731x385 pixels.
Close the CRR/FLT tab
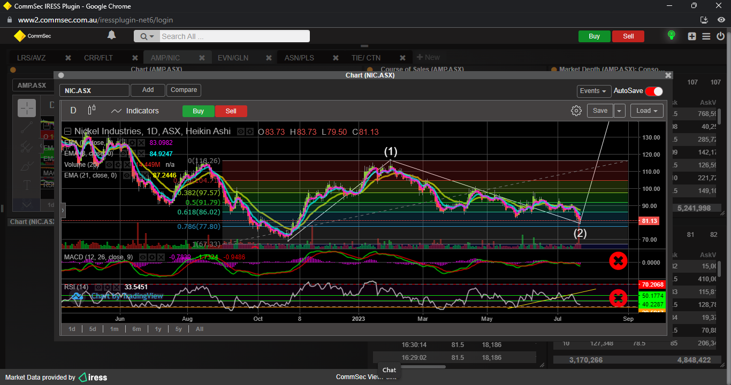coord(135,58)
